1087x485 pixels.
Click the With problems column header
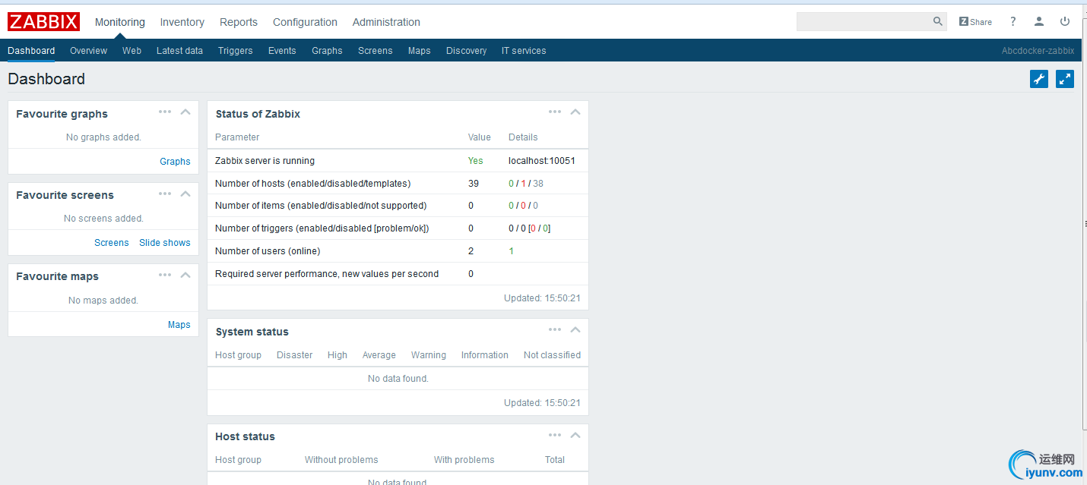tap(464, 460)
